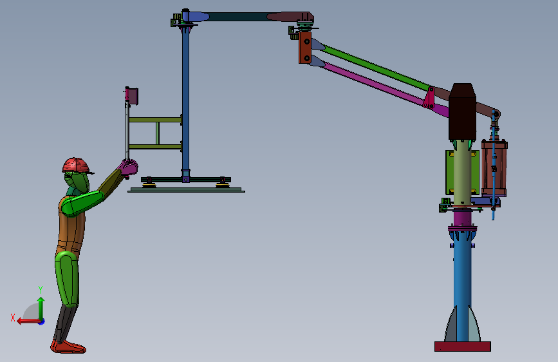Click the 'Y' axis label

point(41,290)
